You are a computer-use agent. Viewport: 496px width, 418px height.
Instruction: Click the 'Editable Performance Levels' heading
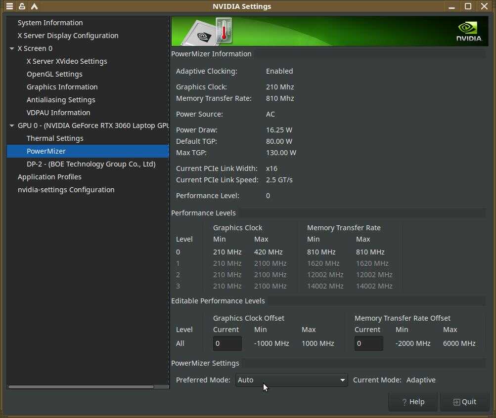(x=218, y=301)
